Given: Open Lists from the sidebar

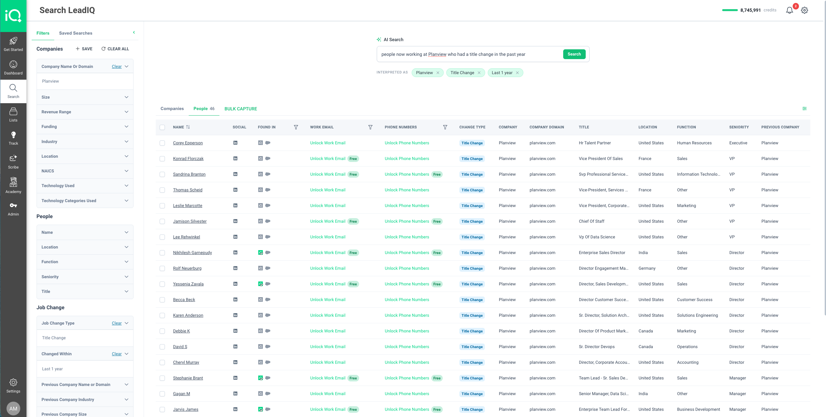Looking at the screenshot, I should [x=13, y=115].
